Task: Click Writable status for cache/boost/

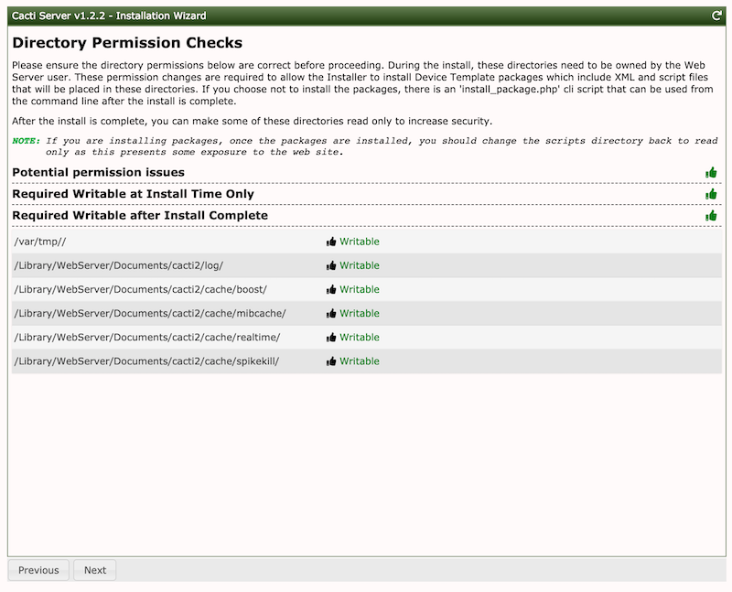Action: (360, 289)
